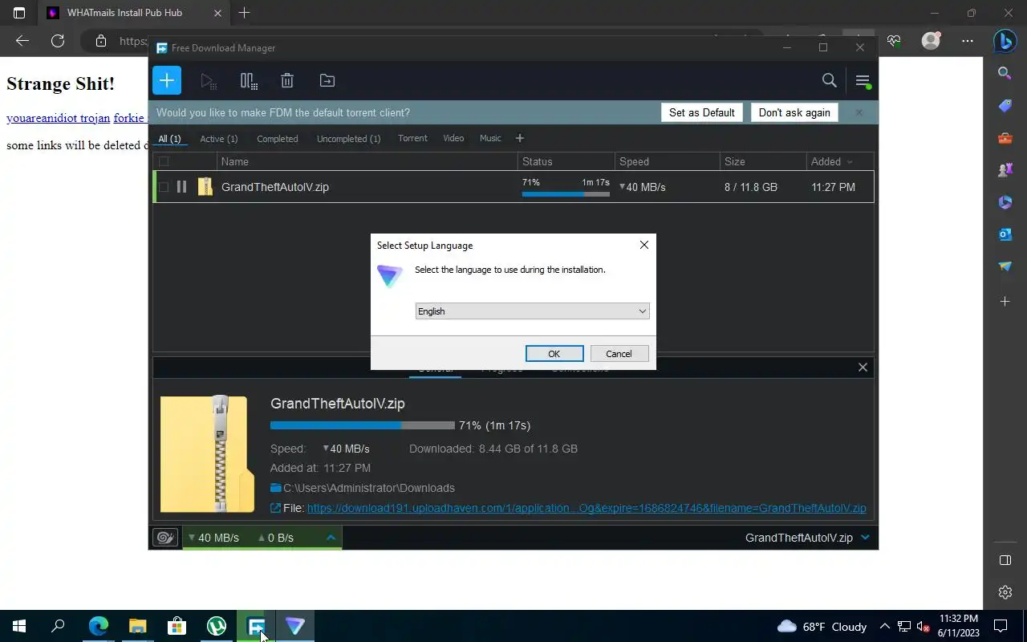Open the uploadhaven download URL link
The width and height of the screenshot is (1027, 642).
point(587,508)
